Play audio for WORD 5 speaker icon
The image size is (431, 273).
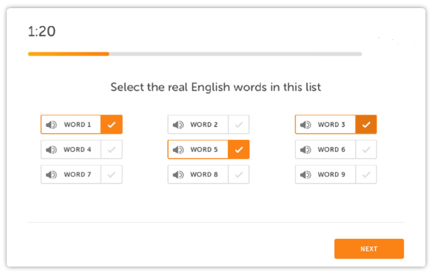coord(178,150)
